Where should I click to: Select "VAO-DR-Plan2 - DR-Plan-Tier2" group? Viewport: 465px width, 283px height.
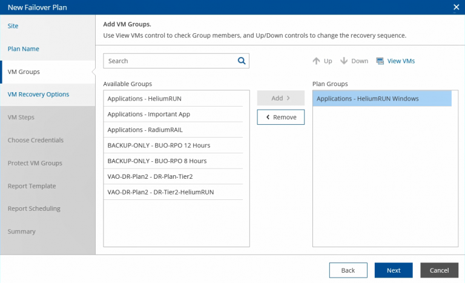pos(173,176)
